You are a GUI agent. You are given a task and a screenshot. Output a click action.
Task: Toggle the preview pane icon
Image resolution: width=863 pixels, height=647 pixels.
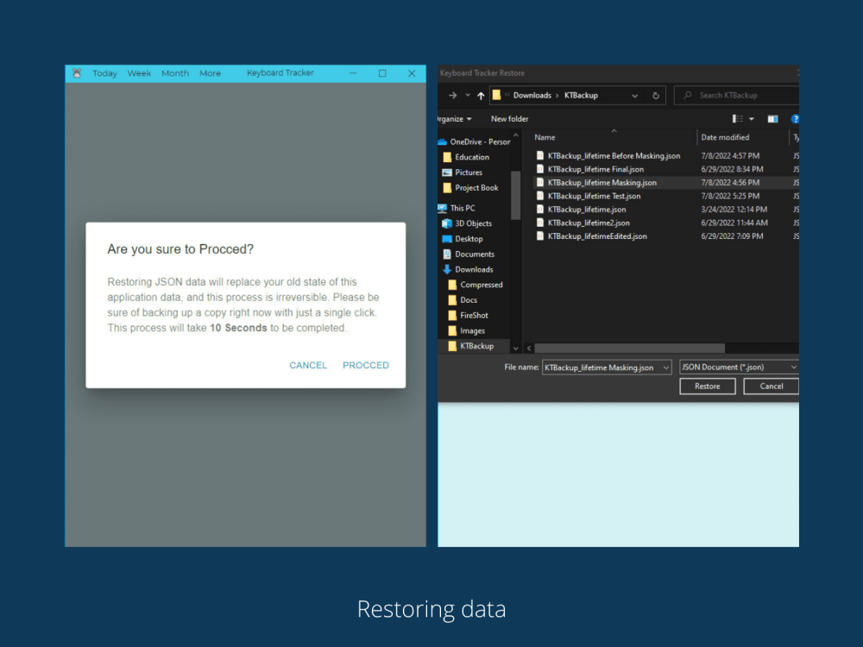[772, 119]
